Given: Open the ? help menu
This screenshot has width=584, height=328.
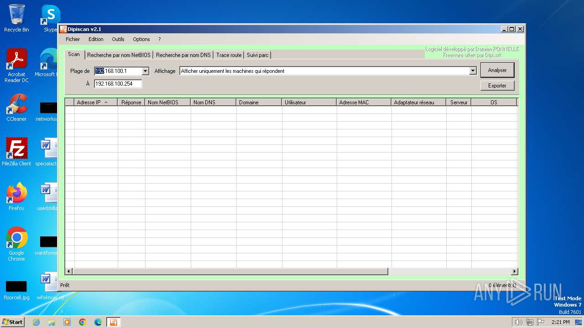Looking at the screenshot, I should [159, 39].
